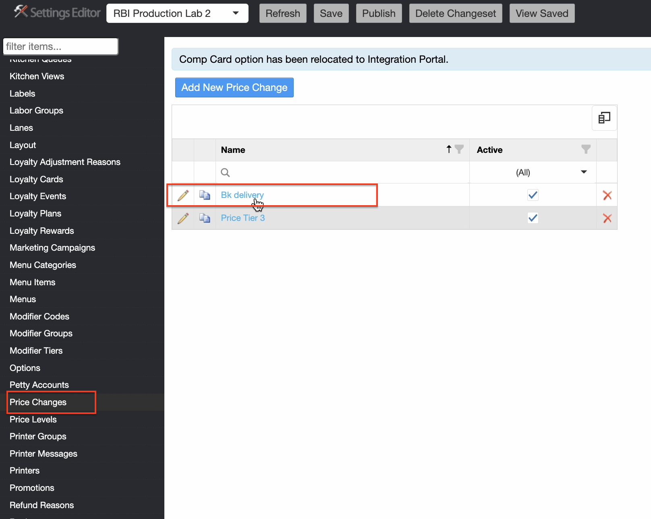Open the Active (All) filter dropdown
Image resolution: width=651 pixels, height=519 pixels.
[533, 172]
